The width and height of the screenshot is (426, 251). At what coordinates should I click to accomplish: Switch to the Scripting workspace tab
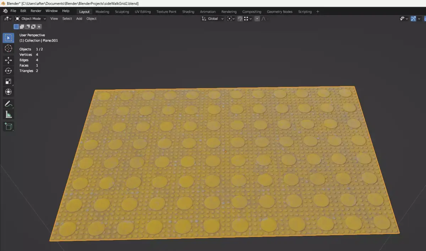pyautogui.click(x=305, y=12)
